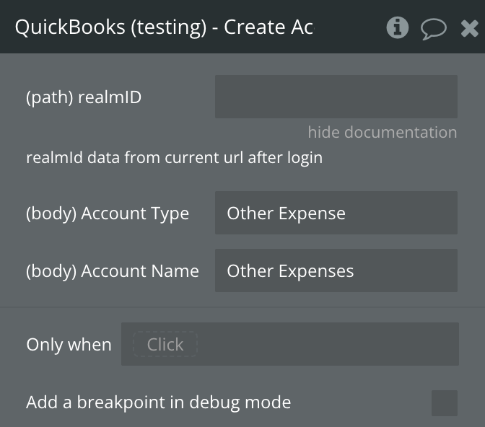Click empty header area beside the title
This screenshot has height=427, width=485.
click(x=350, y=27)
